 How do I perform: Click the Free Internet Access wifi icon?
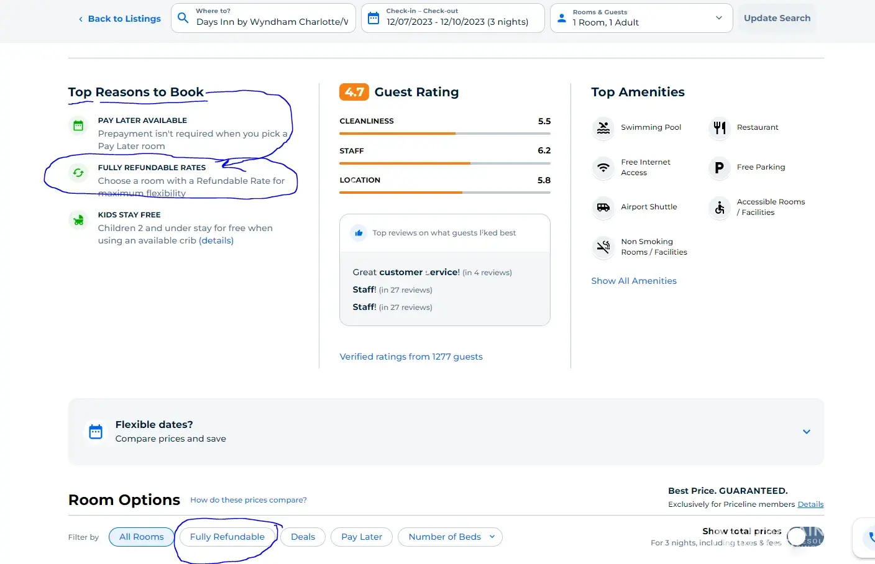pos(603,168)
